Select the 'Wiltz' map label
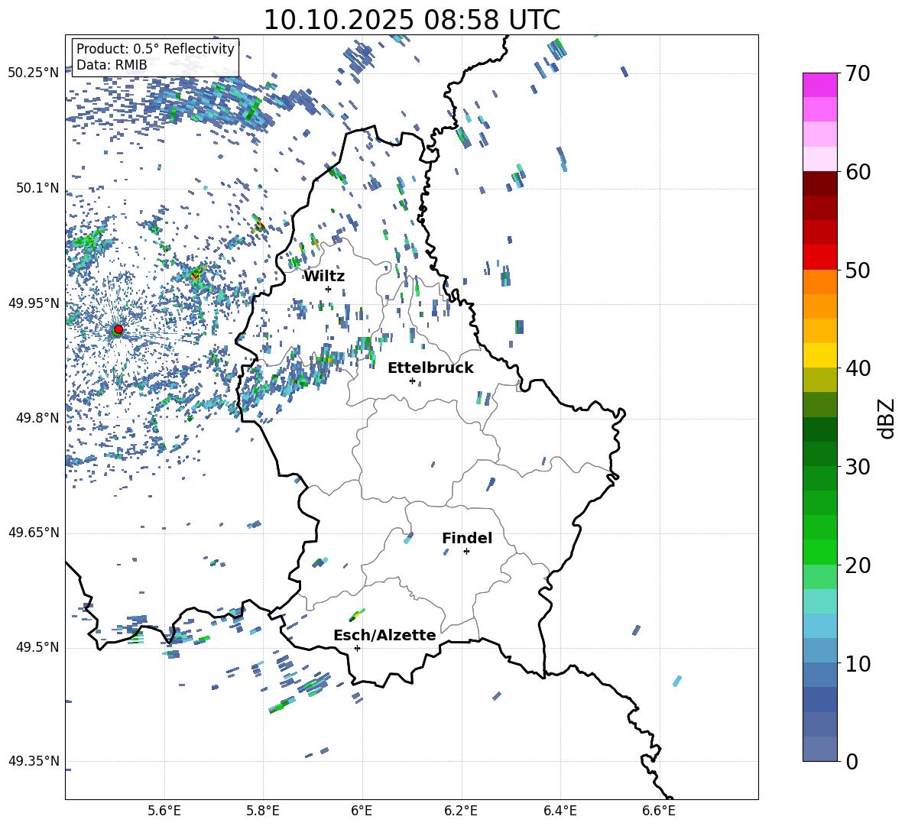The height and width of the screenshot is (826, 905). pyautogui.click(x=324, y=277)
